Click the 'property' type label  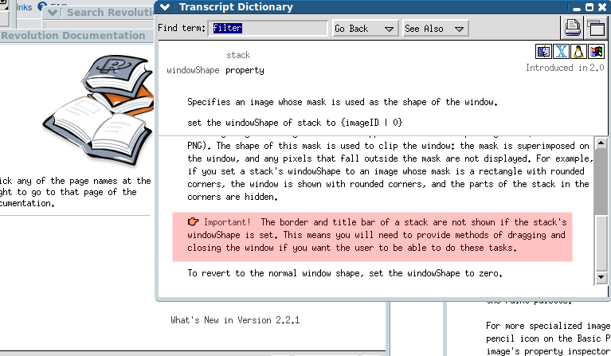tap(245, 71)
